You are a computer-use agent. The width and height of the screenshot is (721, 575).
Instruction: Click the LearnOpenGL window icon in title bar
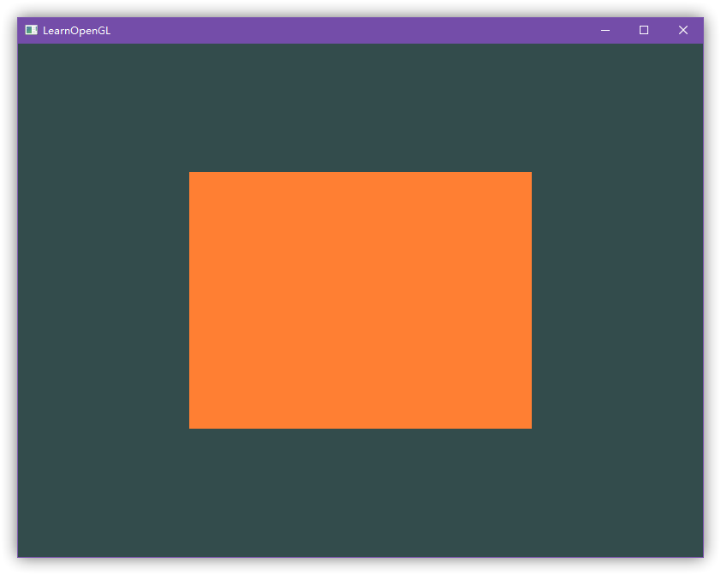click(x=31, y=30)
